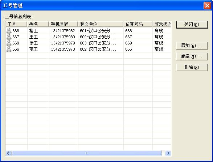Screen dimensions: 213x162
Task: Open the 添加(A)... dialog
Action: pos(192,46)
